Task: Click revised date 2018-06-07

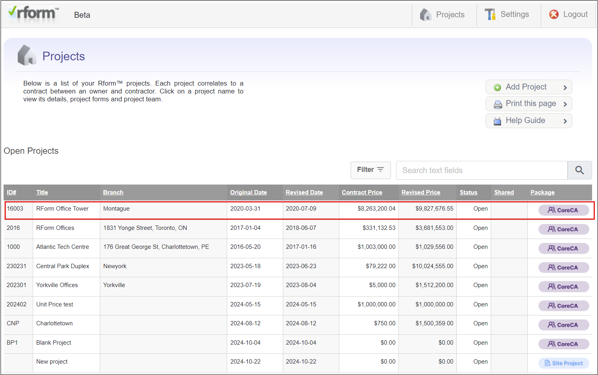Action: tap(301, 228)
